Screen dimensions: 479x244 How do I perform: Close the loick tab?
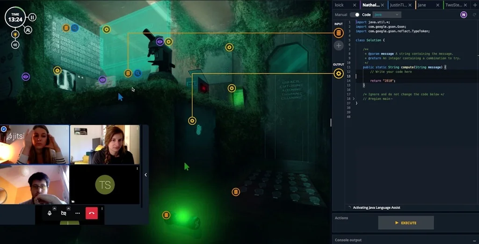tap(355, 5)
